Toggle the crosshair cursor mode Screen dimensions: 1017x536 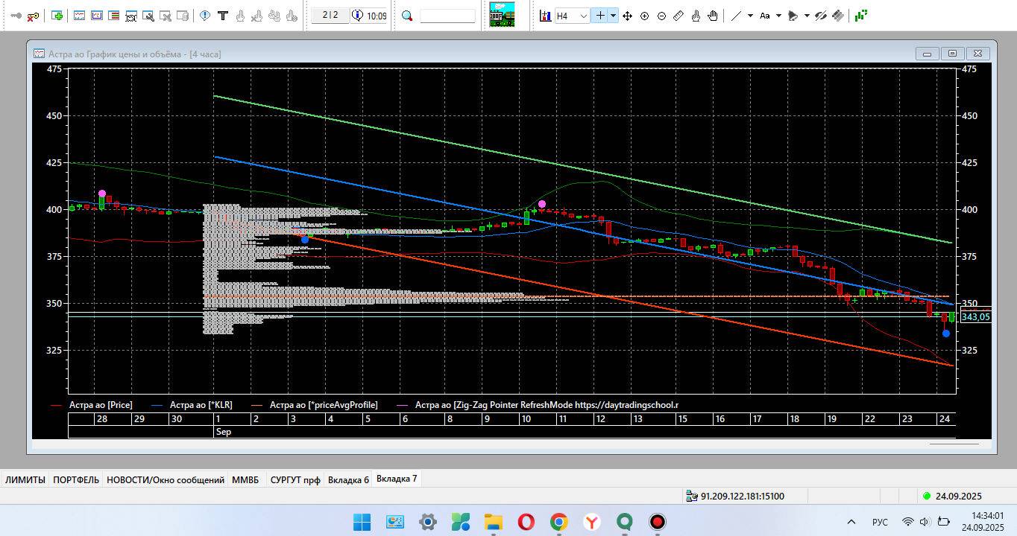[599, 16]
